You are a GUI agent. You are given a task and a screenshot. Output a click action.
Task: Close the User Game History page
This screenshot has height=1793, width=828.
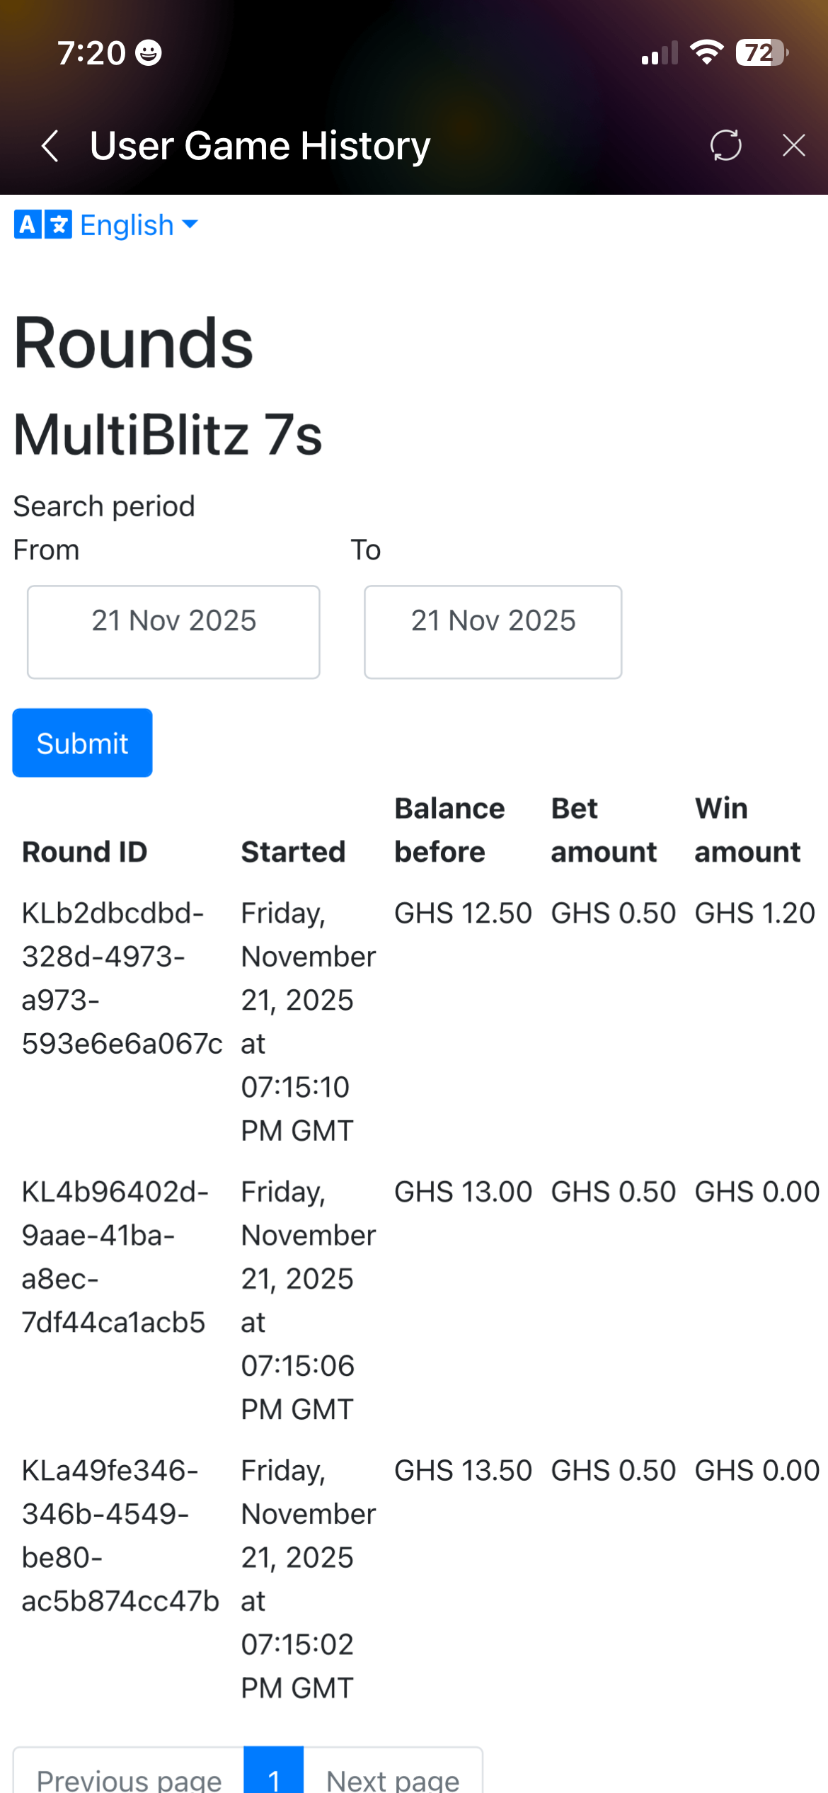793,145
